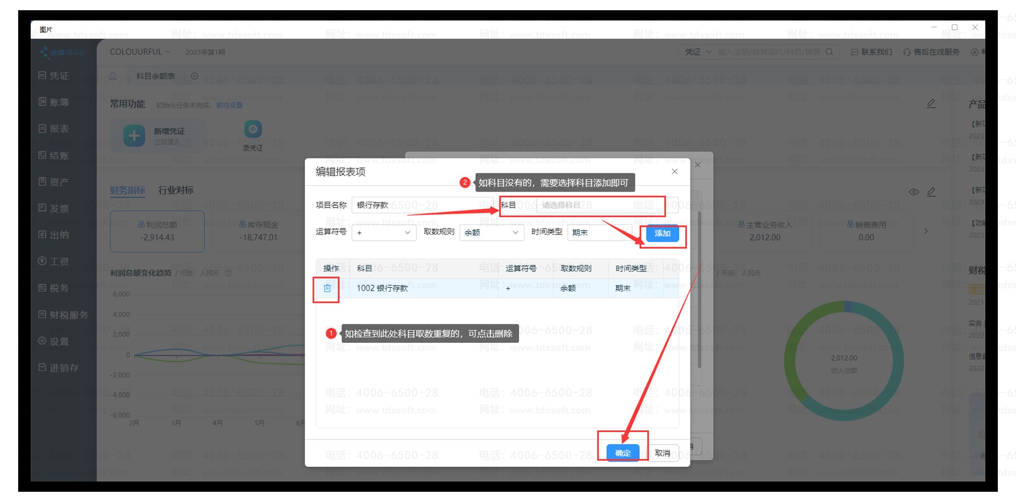Toggle the eye visibility icon above indicators

tap(914, 192)
